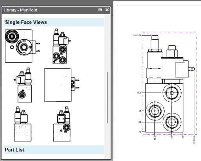Image resolution: width=201 pixels, height=161 pixels.
Task: Select the three-port face view thumbnail
Action: (62, 46)
